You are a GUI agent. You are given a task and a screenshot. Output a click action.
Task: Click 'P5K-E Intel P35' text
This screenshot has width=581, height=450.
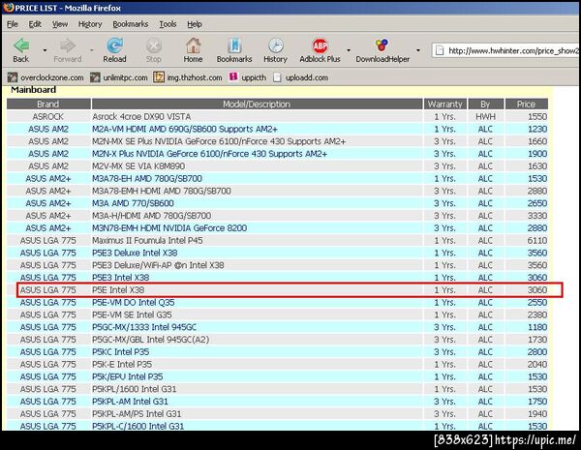click(x=122, y=365)
